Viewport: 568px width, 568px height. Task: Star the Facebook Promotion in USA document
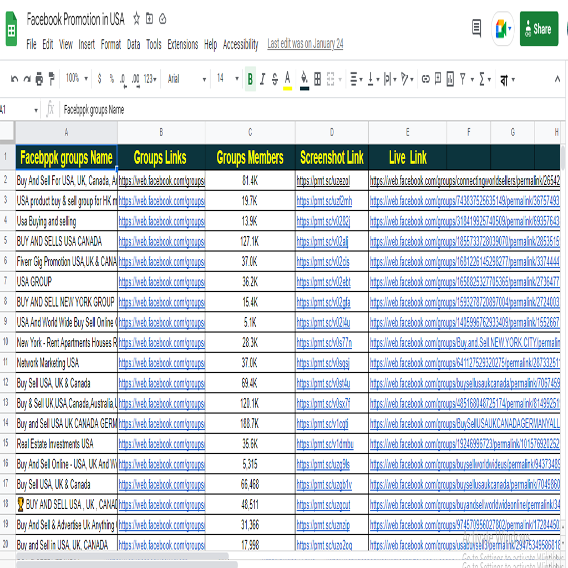(x=136, y=18)
